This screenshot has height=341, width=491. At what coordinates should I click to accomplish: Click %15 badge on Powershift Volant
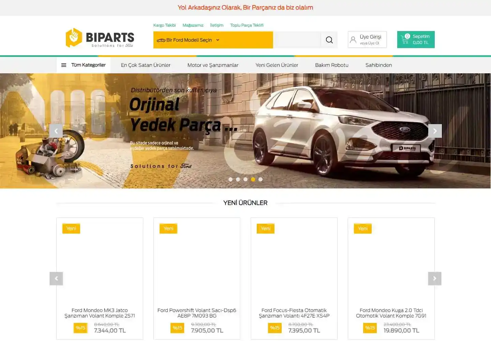pyautogui.click(x=177, y=328)
